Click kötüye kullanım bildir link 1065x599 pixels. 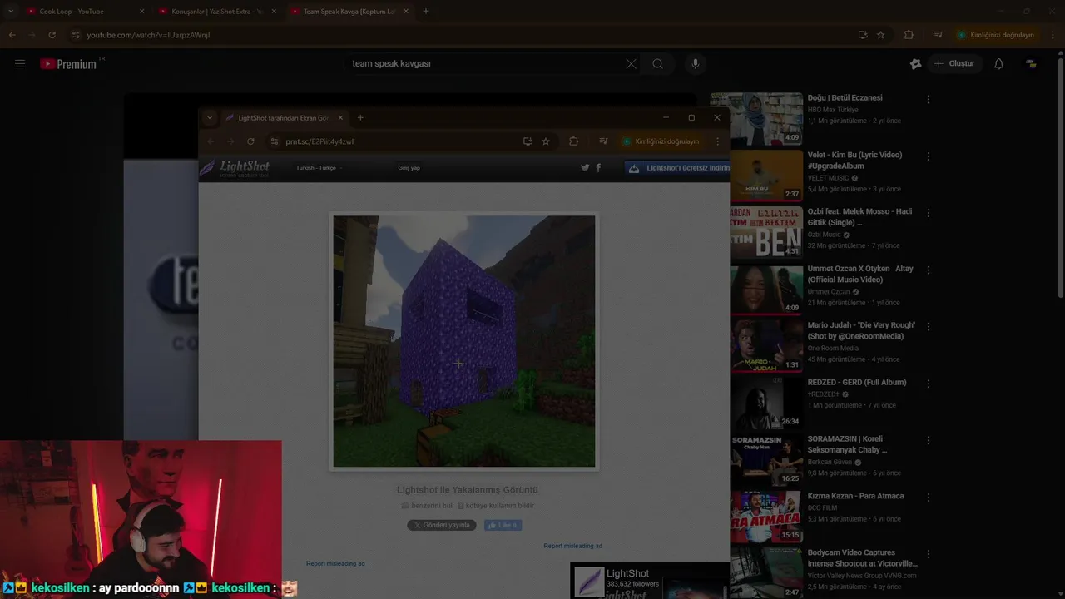[x=496, y=506]
